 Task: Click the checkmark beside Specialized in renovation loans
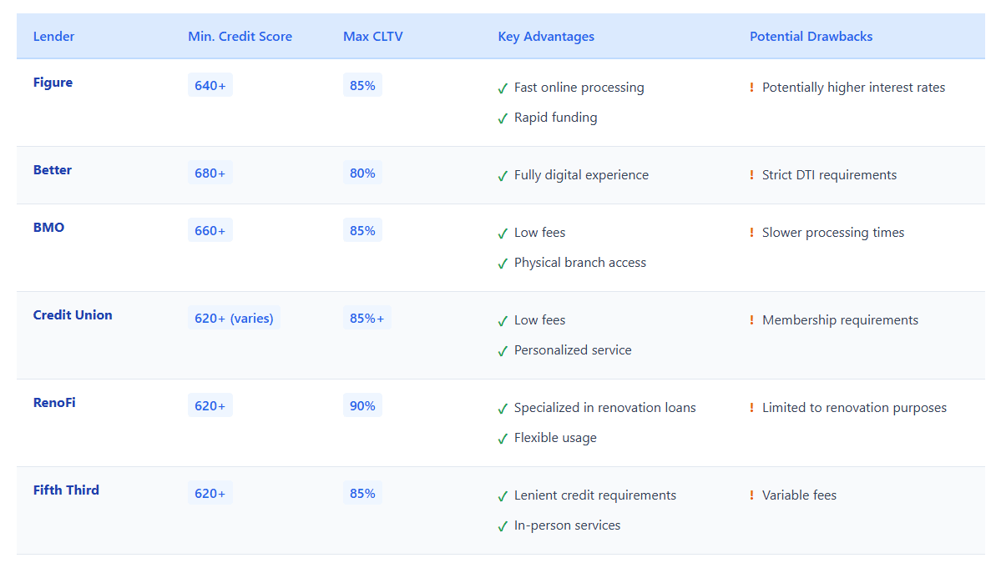tap(503, 409)
